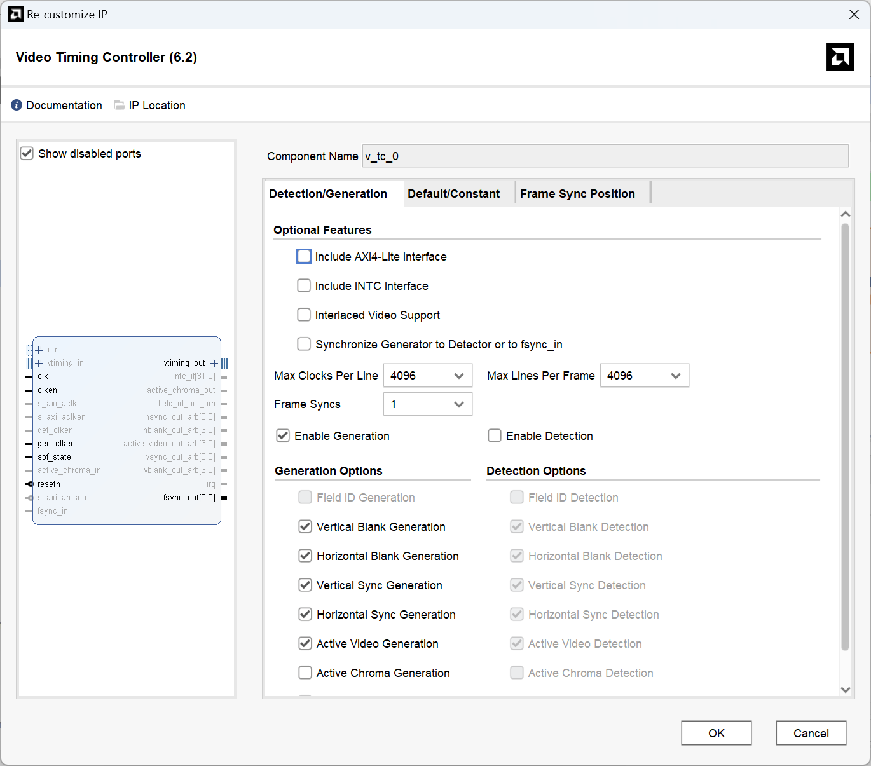871x766 pixels.
Task: Click the resetn port label
Action: coord(49,484)
